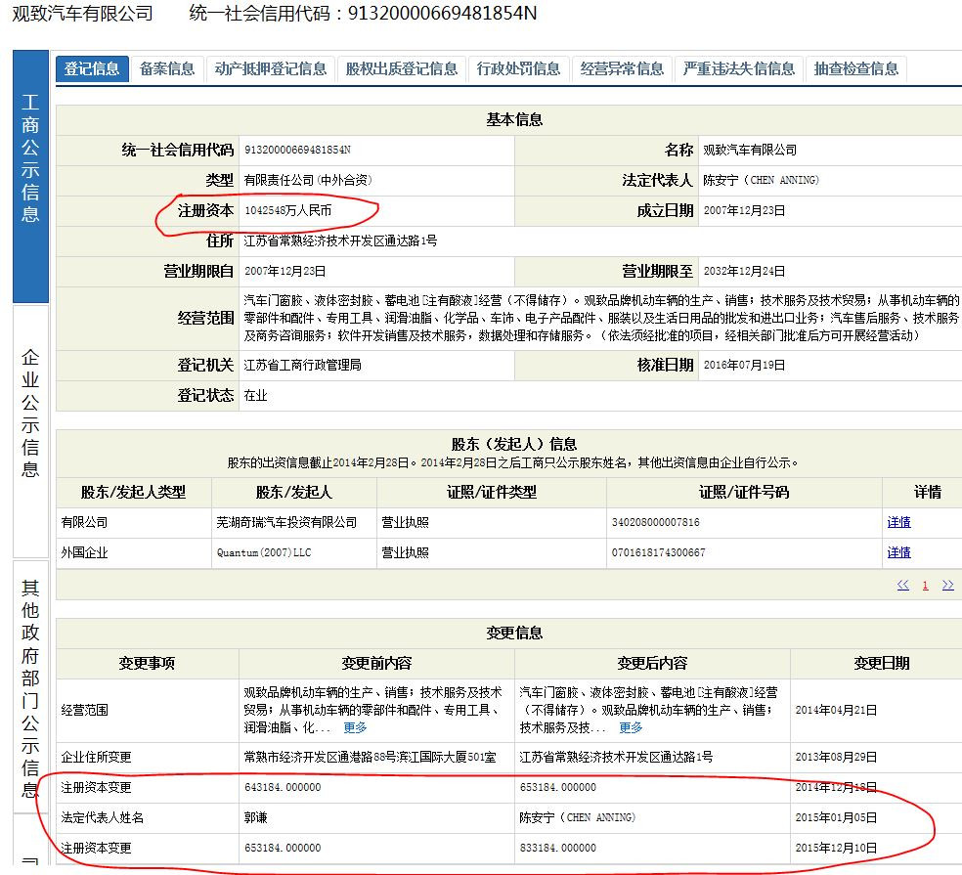The height and width of the screenshot is (875, 962).
Task: Click the address 江苏省常熟经济技术开发区通达路1号 in 住所 row
Action: [340, 241]
